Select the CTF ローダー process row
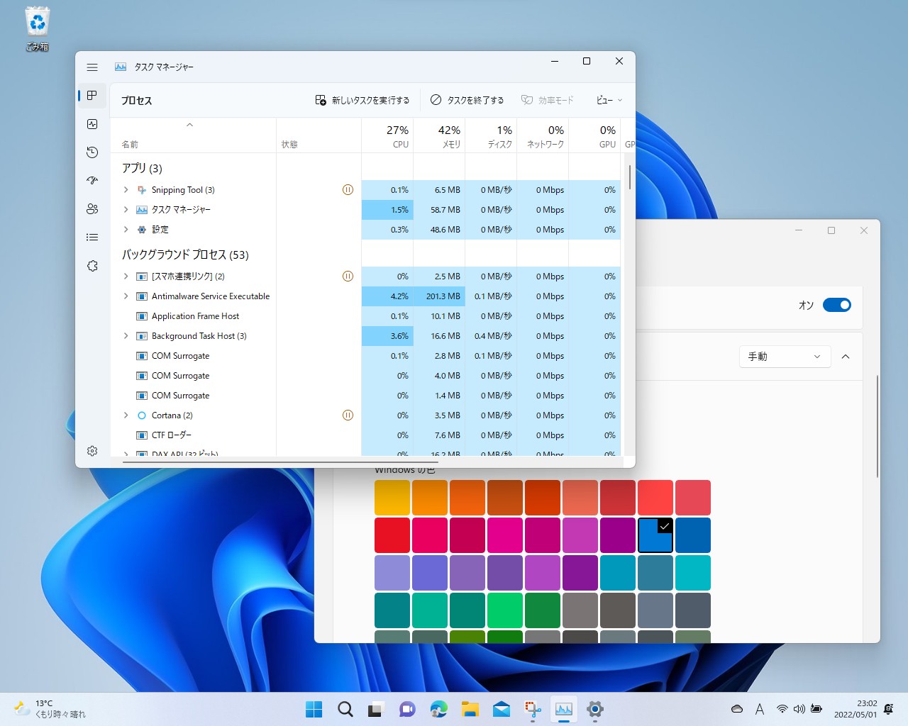 pos(365,435)
